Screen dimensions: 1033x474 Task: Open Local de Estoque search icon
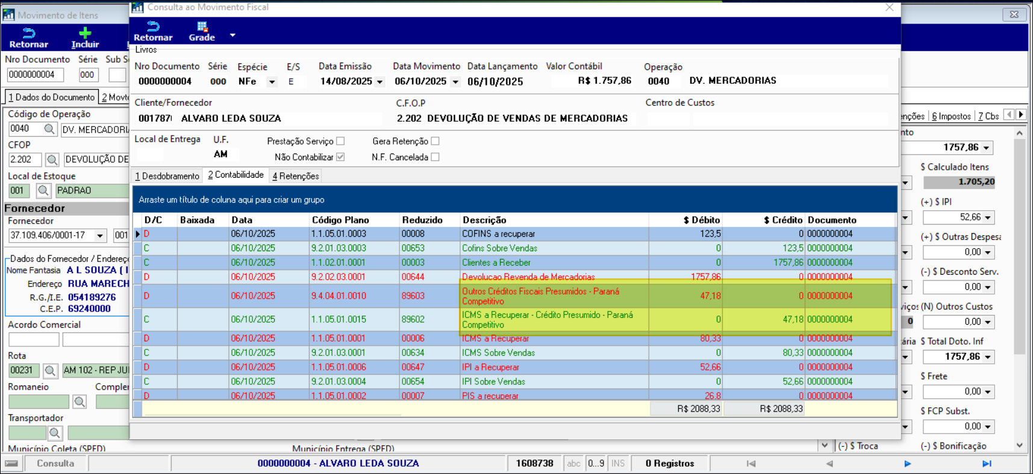pyautogui.click(x=43, y=191)
